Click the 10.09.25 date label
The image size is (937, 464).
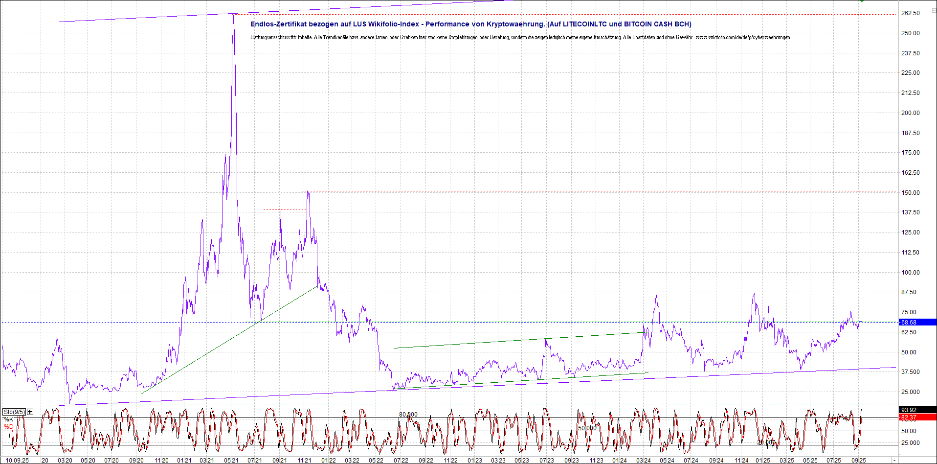coord(17,461)
